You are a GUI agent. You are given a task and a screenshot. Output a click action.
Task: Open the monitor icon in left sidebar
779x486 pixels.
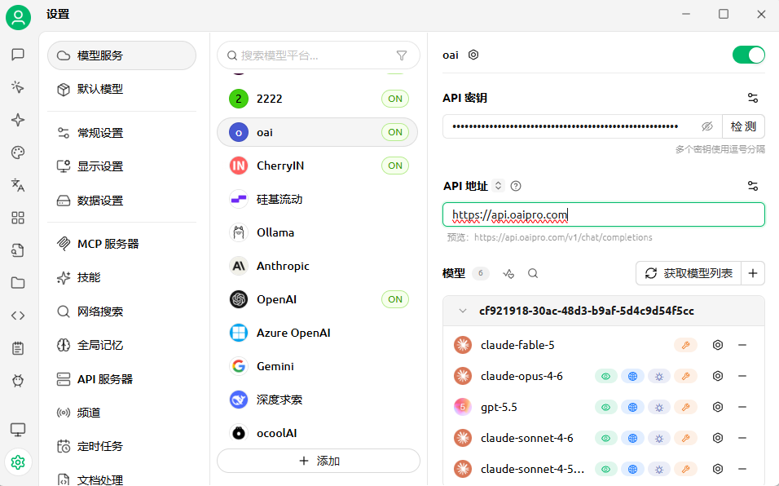(18, 430)
